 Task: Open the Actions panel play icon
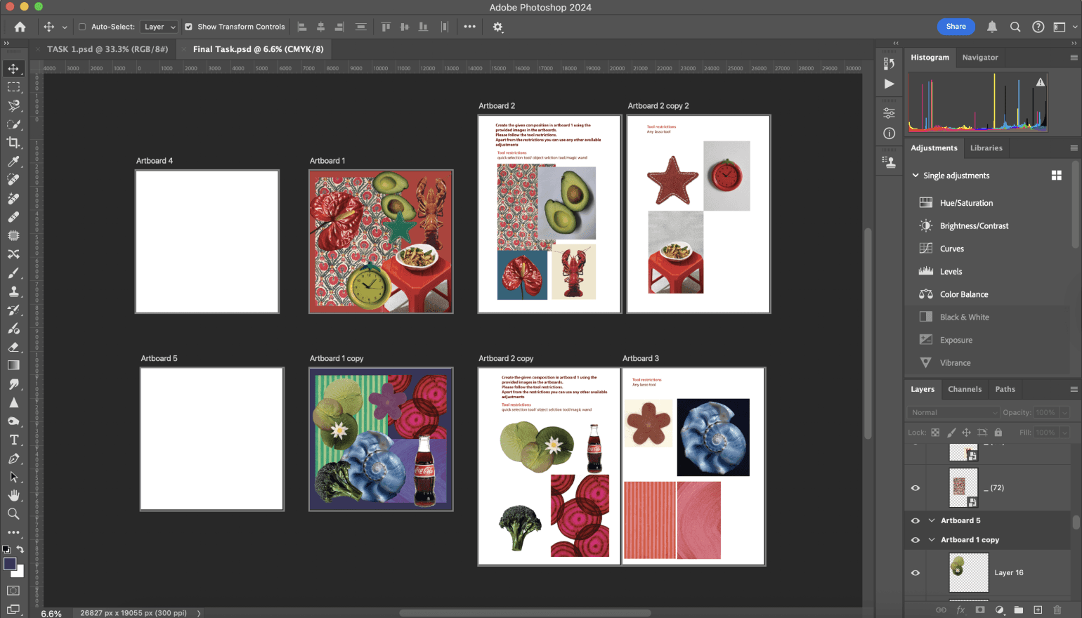(x=889, y=84)
